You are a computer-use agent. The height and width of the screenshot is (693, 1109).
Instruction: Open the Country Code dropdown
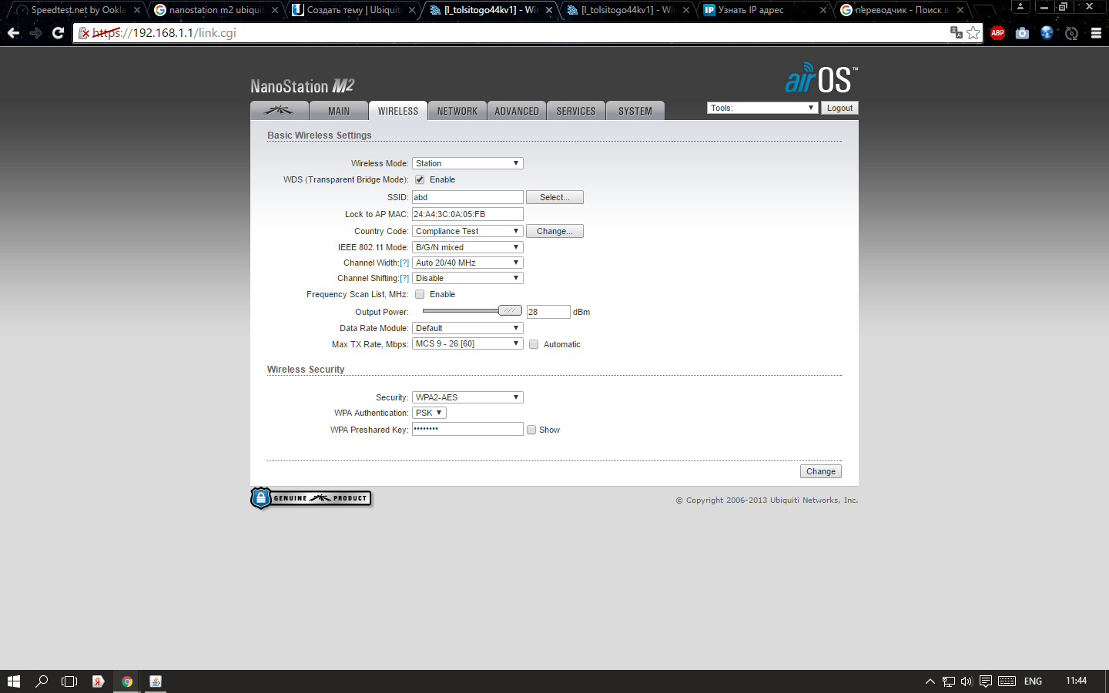[x=467, y=231]
